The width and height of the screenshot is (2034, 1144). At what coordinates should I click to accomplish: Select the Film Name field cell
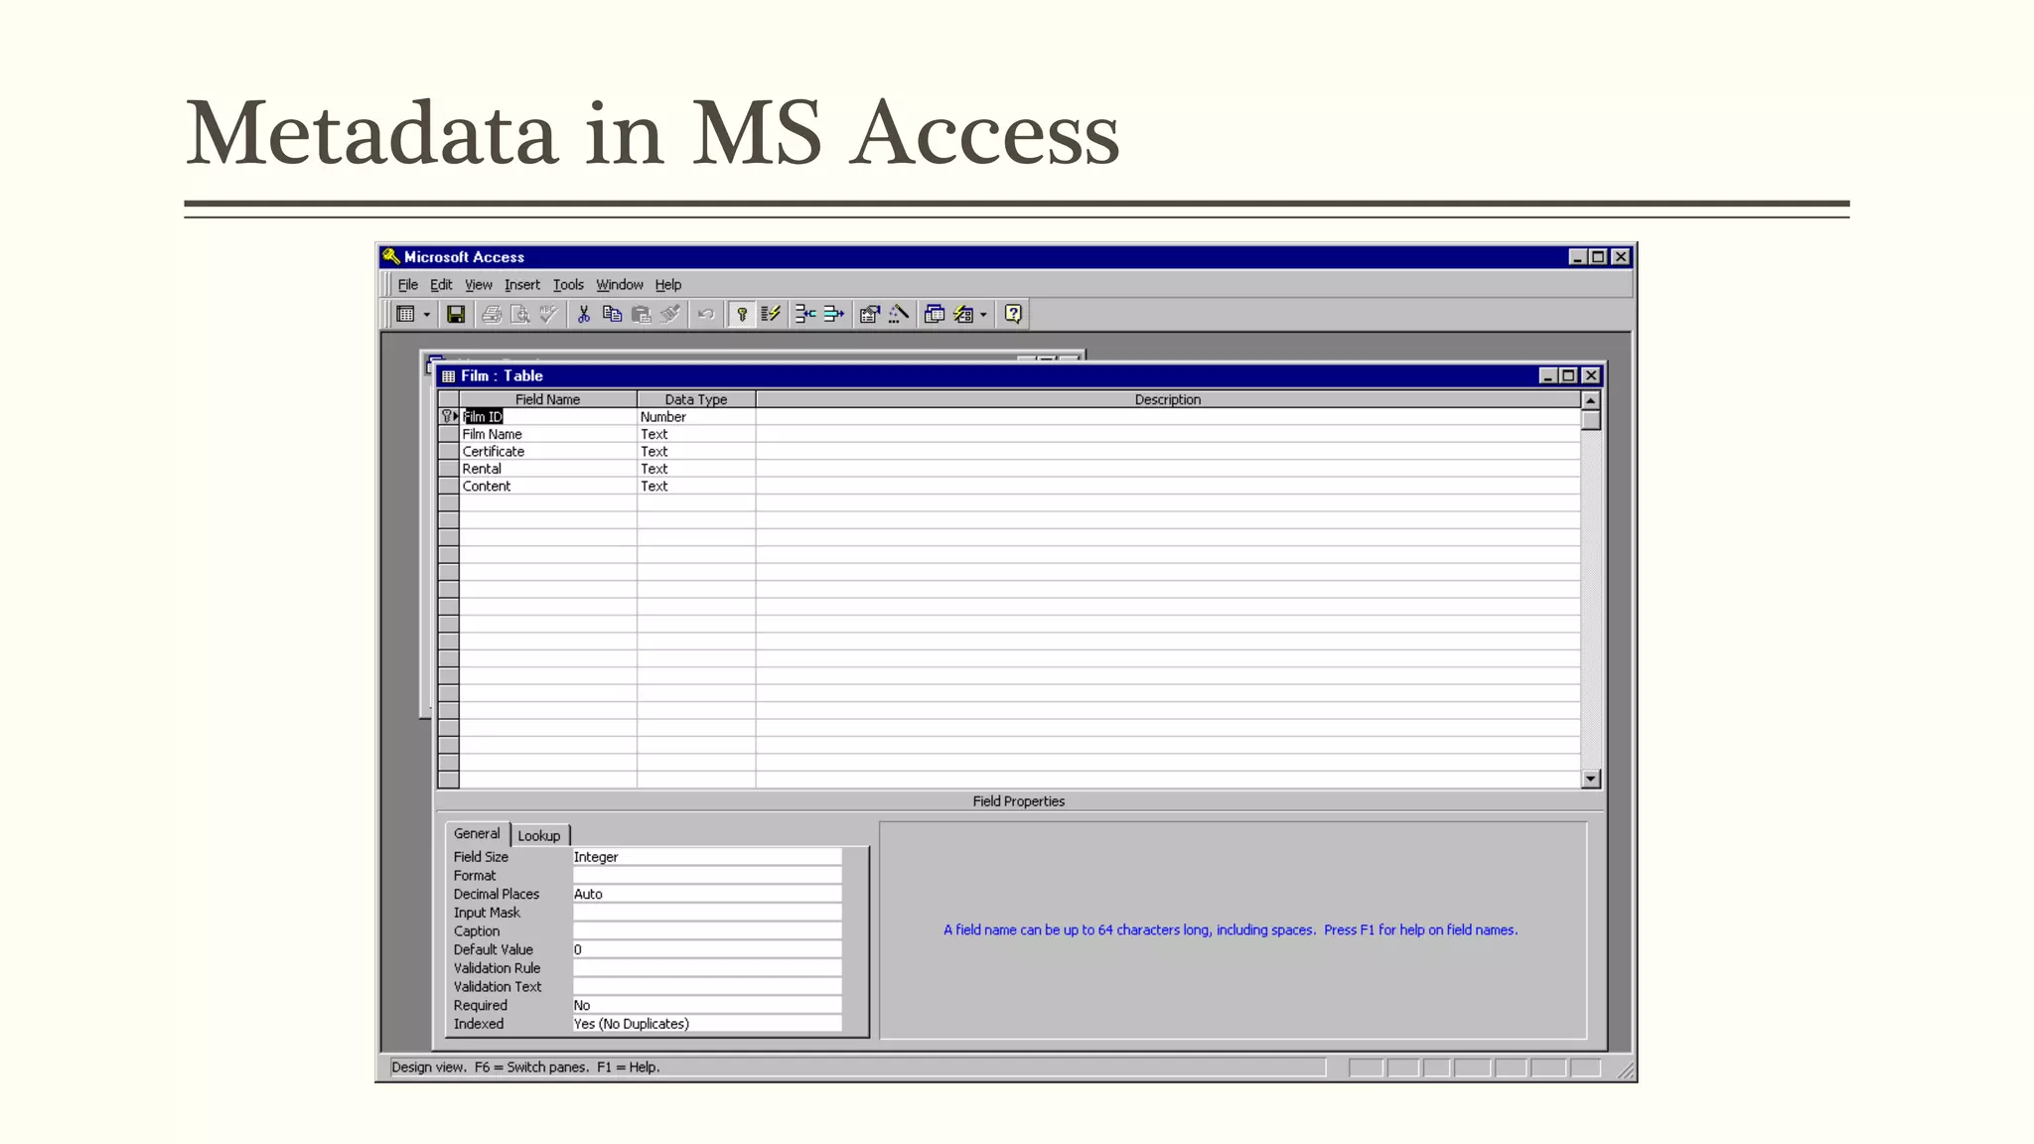(x=547, y=434)
